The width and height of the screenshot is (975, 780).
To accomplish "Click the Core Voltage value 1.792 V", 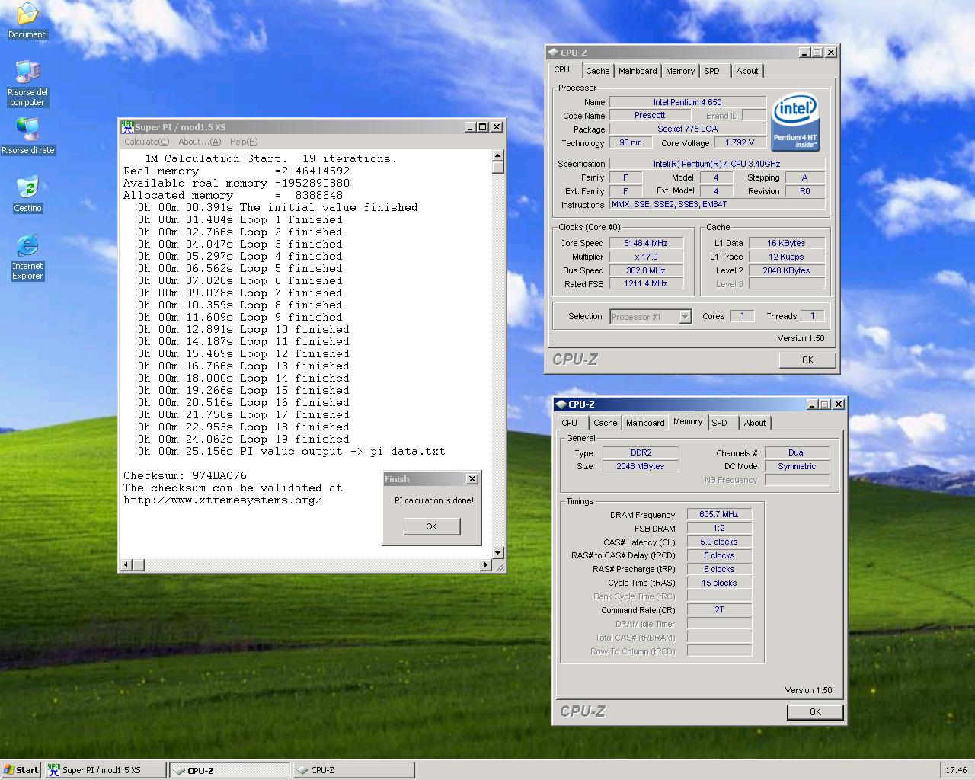I will click(x=740, y=142).
